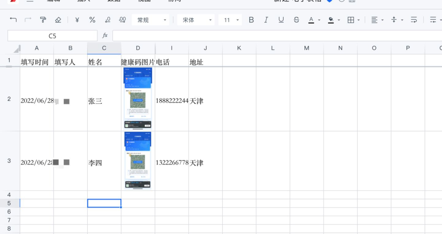This screenshot has height=234, width=442.
Task: Select column header K
Action: [x=239, y=48]
